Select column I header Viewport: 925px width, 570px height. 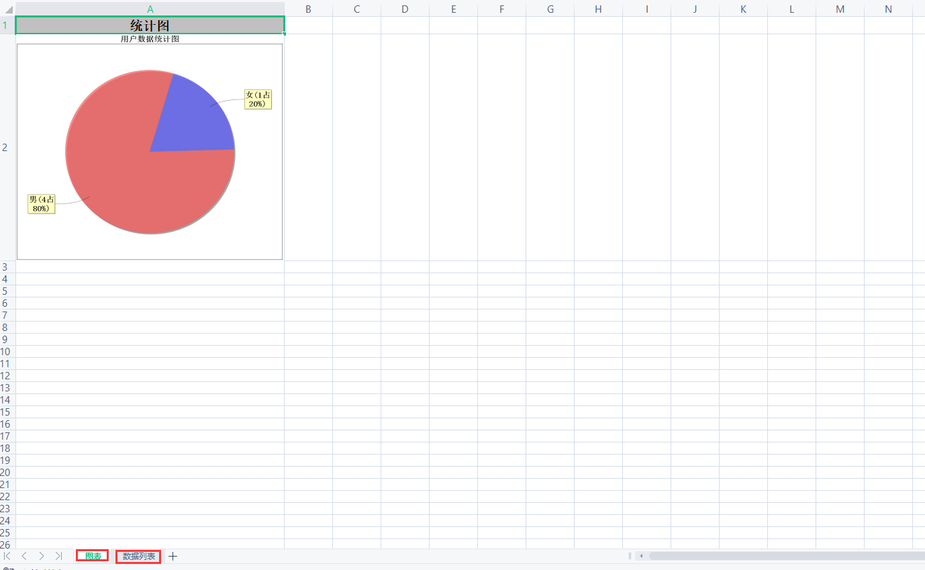pyautogui.click(x=646, y=9)
